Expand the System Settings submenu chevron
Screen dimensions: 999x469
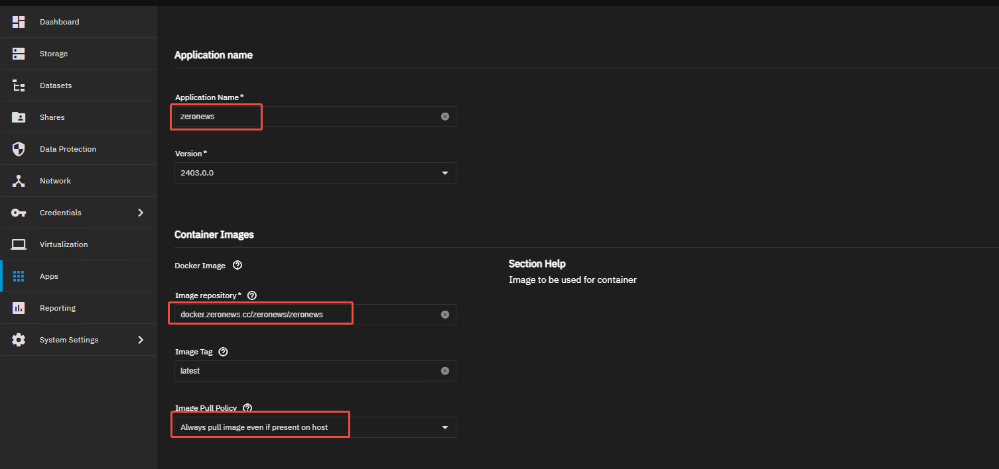[x=140, y=340]
